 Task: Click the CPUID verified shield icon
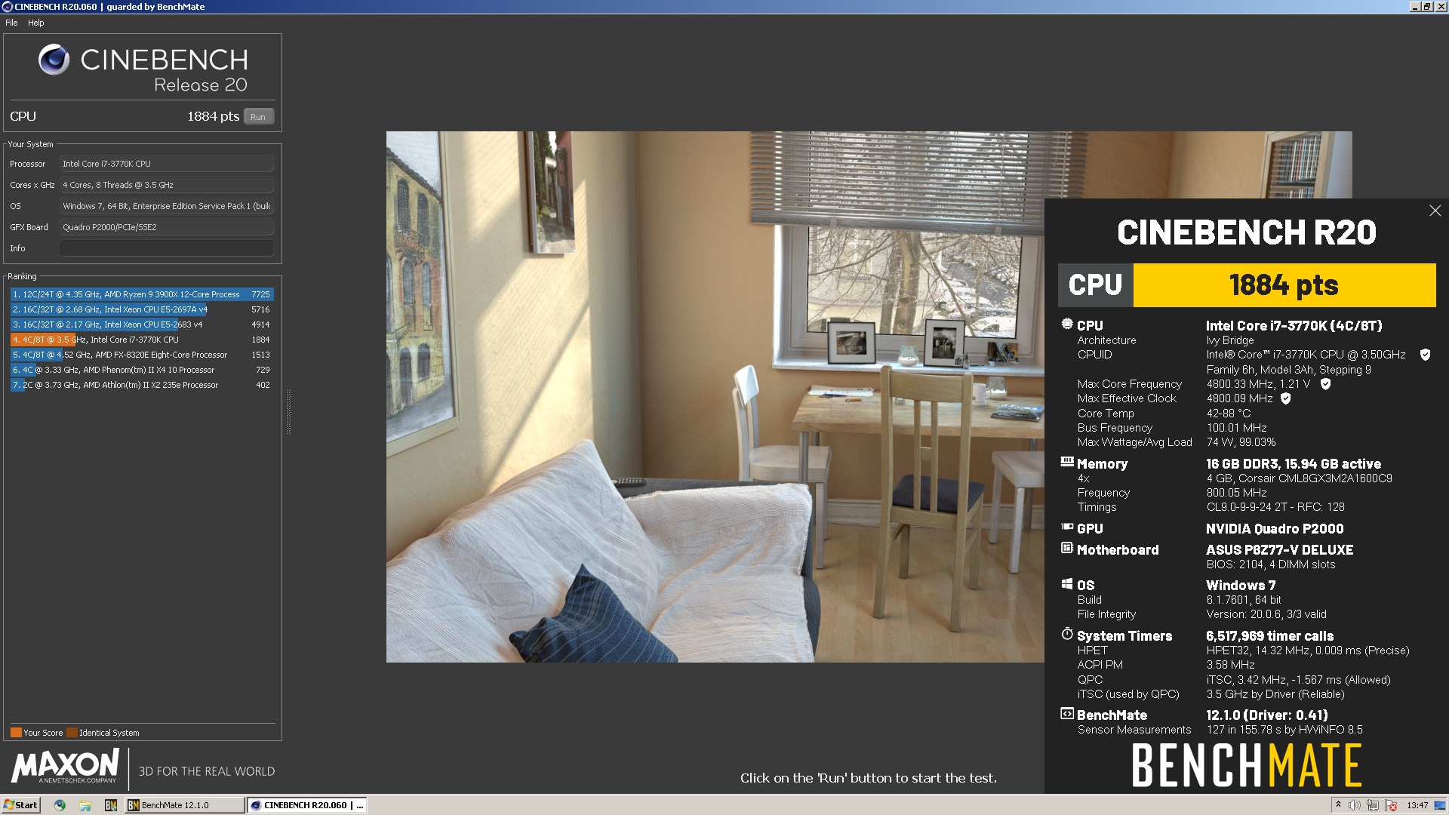click(x=1425, y=355)
